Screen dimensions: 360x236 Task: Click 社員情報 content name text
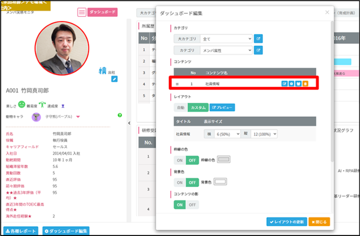coord(212,84)
